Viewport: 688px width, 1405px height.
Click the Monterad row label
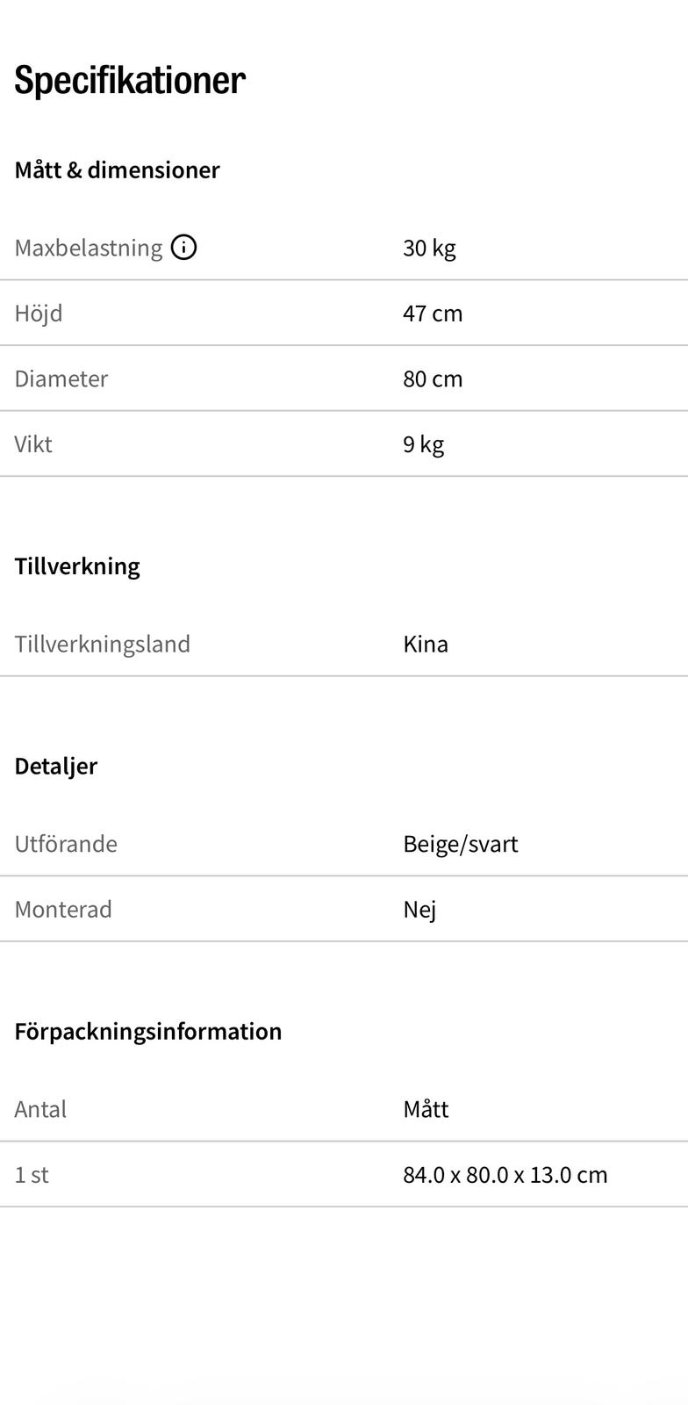tap(63, 909)
